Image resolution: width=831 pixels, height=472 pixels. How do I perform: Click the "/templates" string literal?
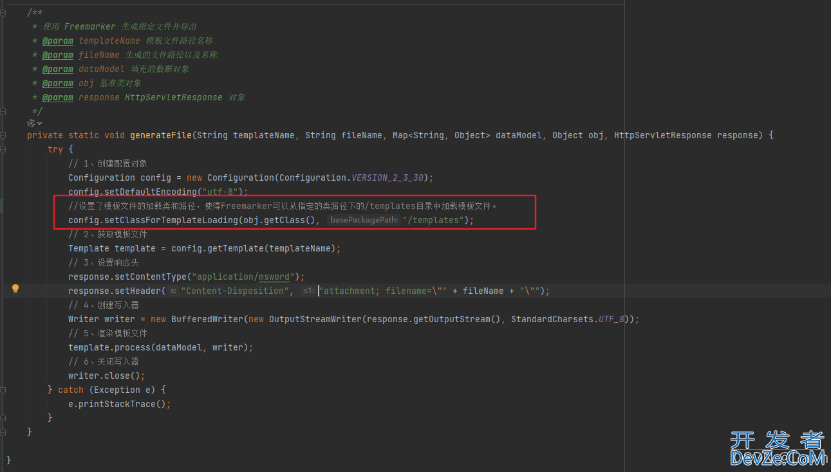434,220
